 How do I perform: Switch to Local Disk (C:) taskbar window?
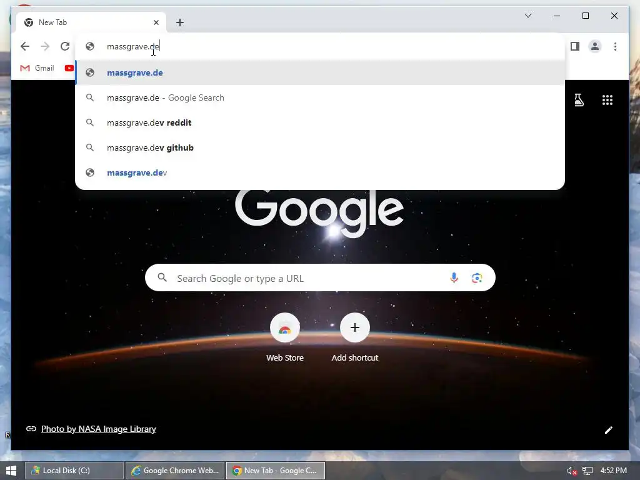tap(74, 471)
